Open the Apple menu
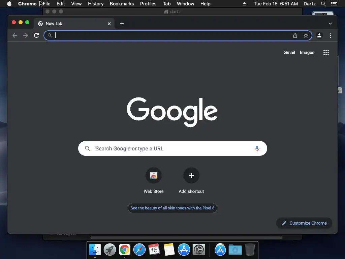This screenshot has width=345, height=259. pyautogui.click(x=9, y=4)
